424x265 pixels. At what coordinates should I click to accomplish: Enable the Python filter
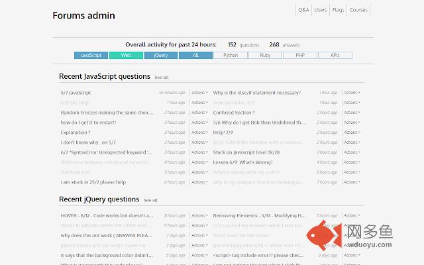pos(231,55)
